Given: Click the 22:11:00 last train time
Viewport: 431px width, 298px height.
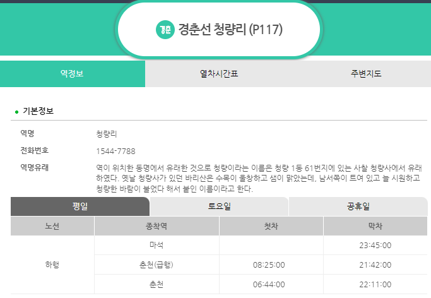Looking at the screenshot, I should 375,285.
